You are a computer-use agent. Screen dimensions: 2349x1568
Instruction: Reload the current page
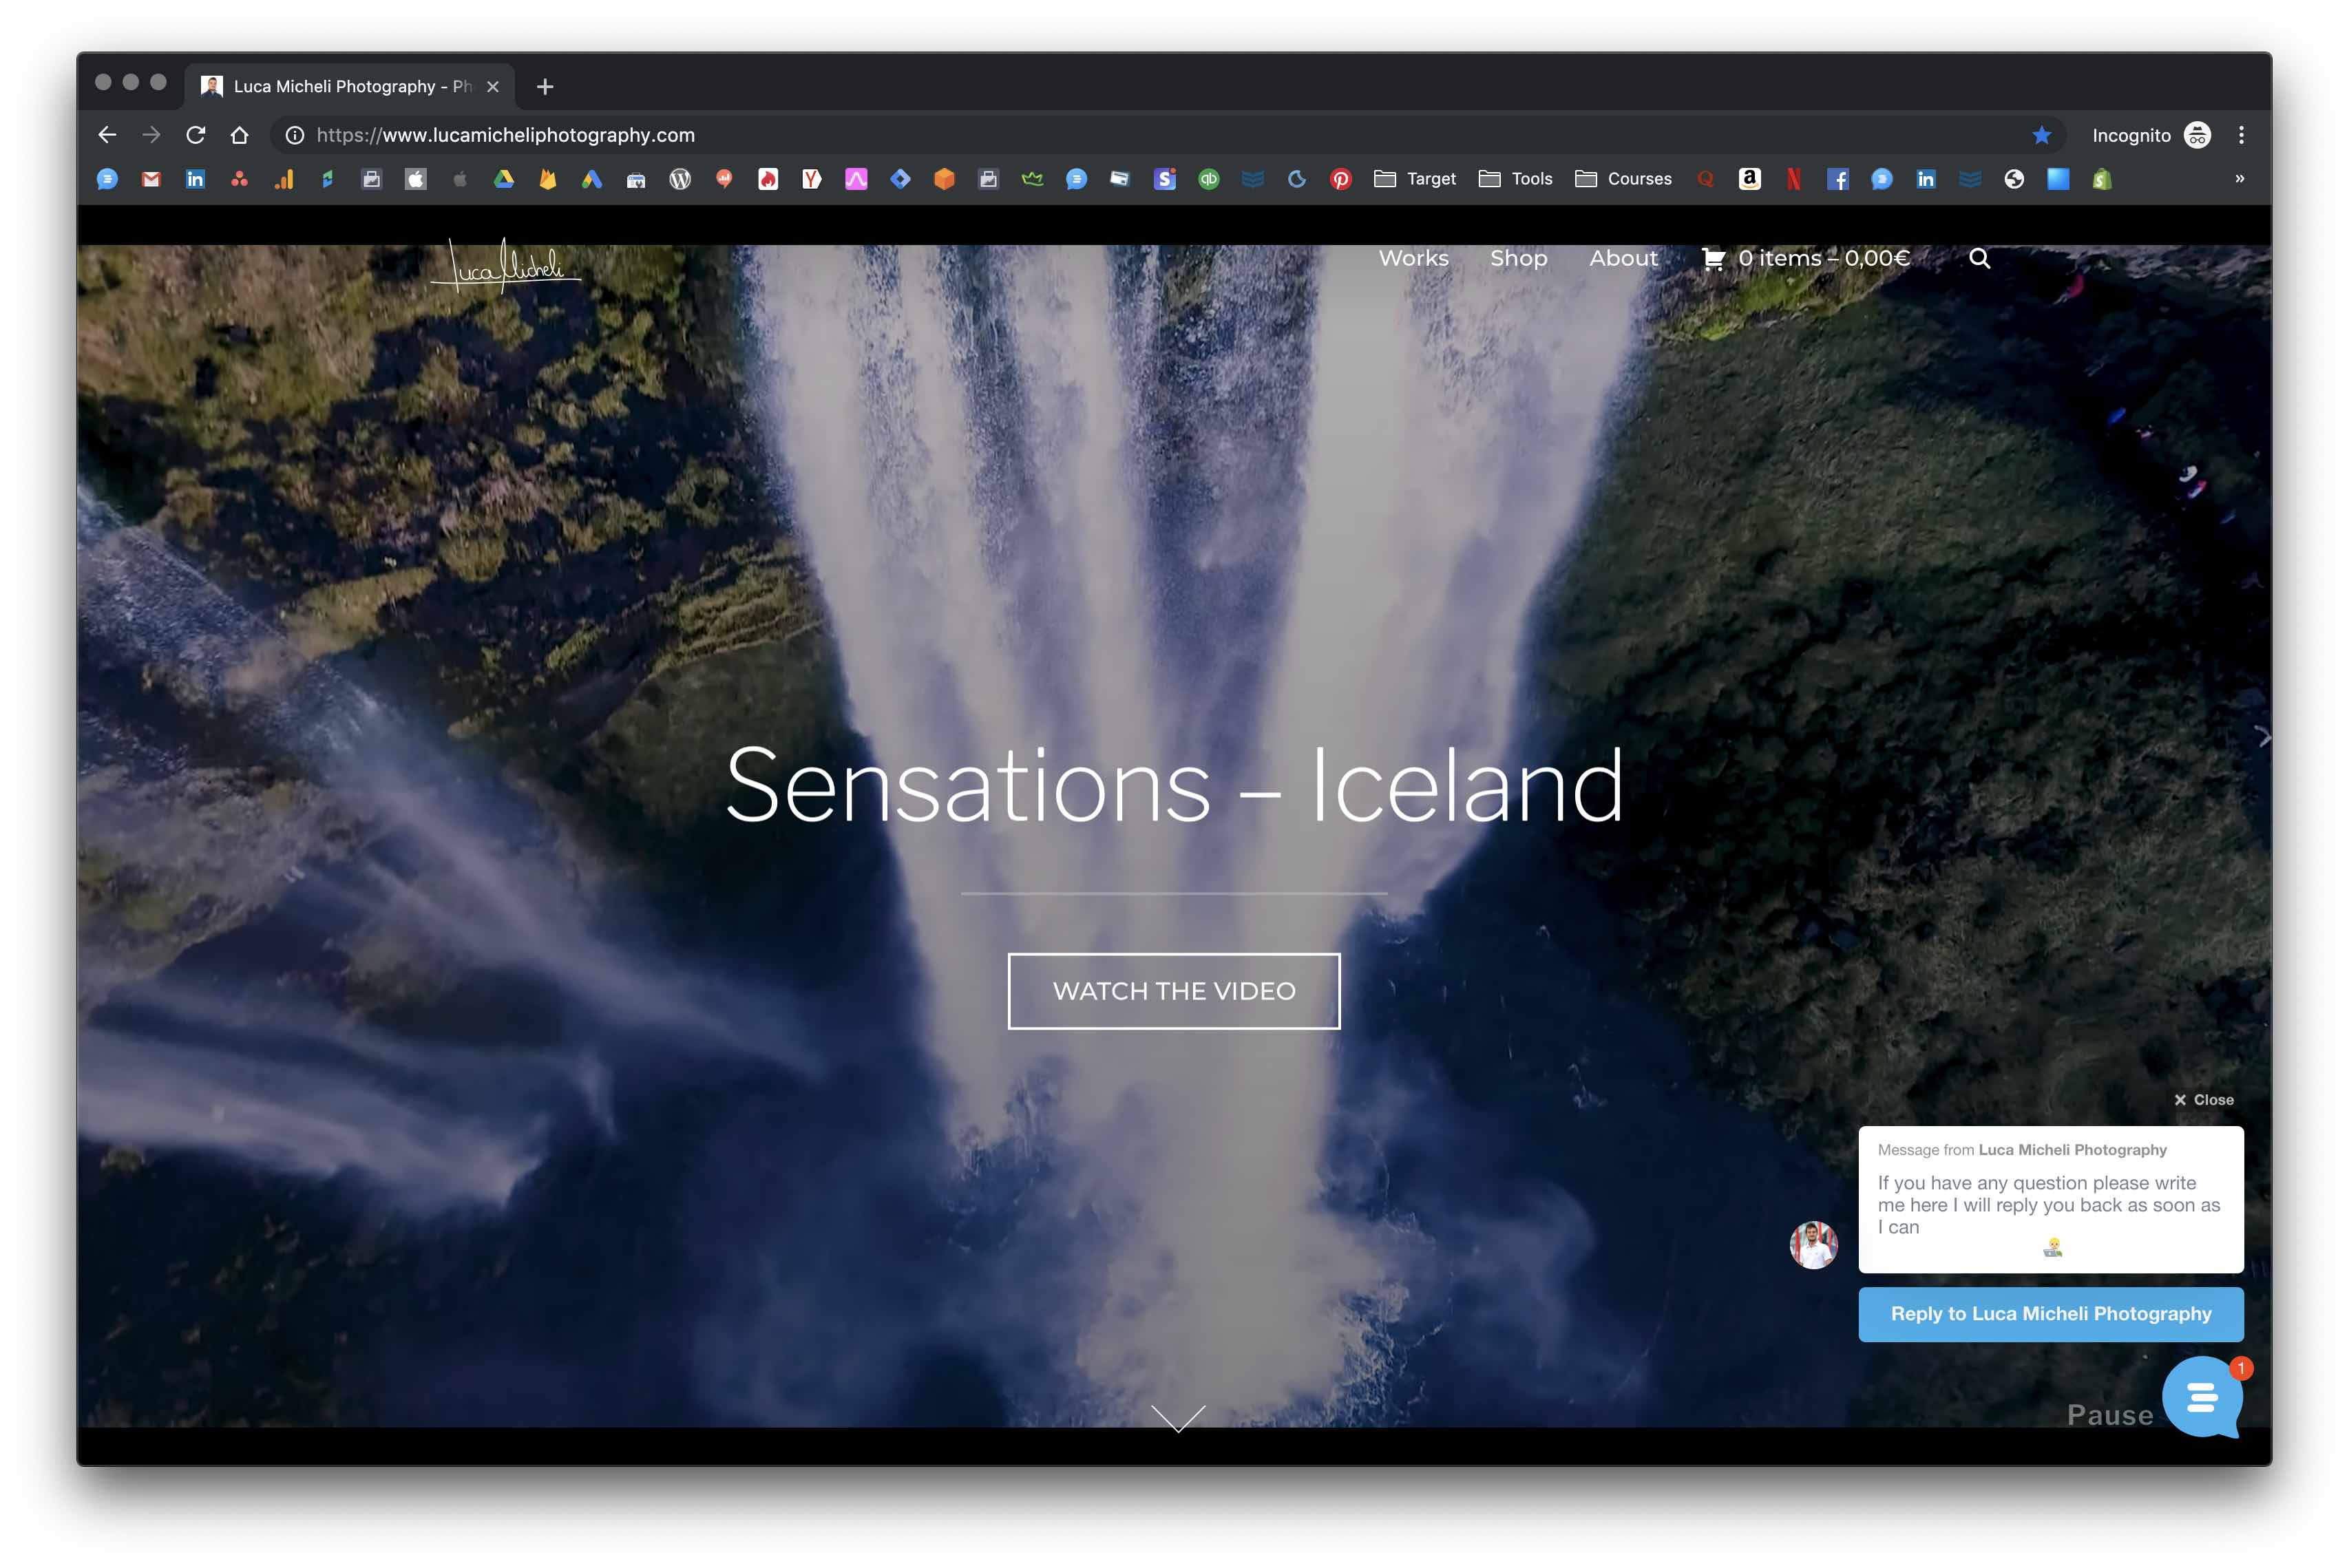pyautogui.click(x=196, y=135)
